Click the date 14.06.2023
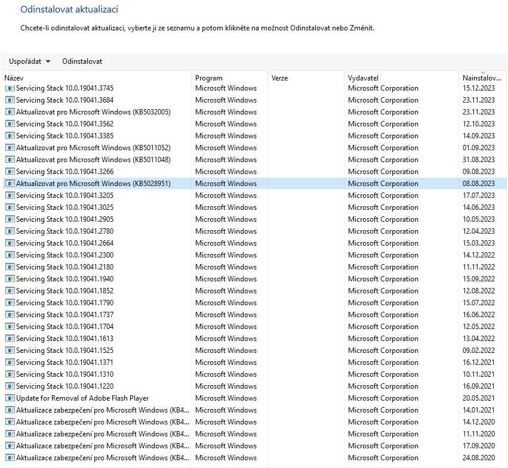 click(479, 207)
